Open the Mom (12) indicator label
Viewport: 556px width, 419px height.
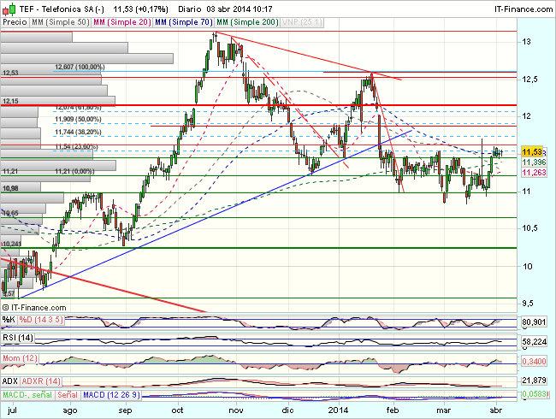coord(20,358)
